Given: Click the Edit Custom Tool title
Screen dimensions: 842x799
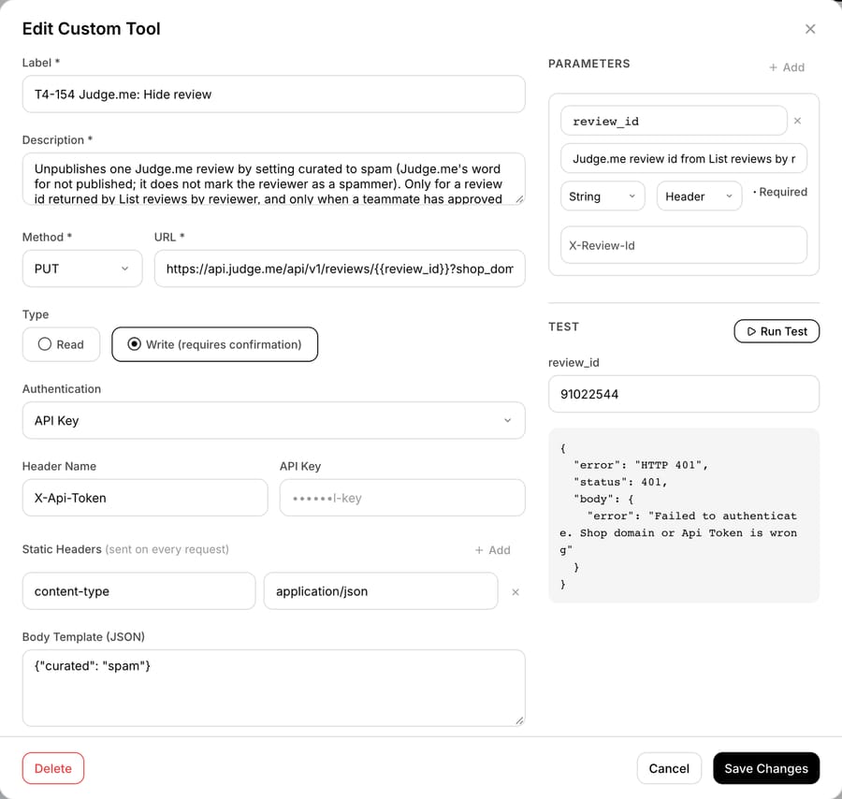Looking at the screenshot, I should (92, 28).
